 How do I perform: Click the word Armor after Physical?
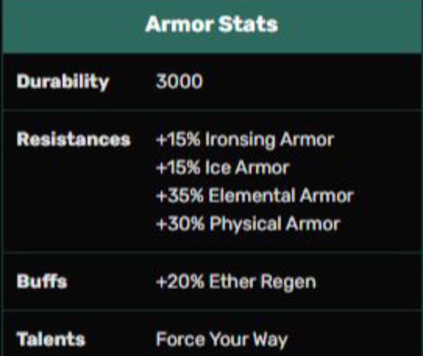(313, 224)
